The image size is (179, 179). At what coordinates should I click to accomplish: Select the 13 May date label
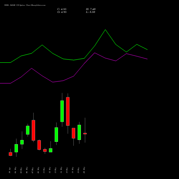[x=55, y=170]
